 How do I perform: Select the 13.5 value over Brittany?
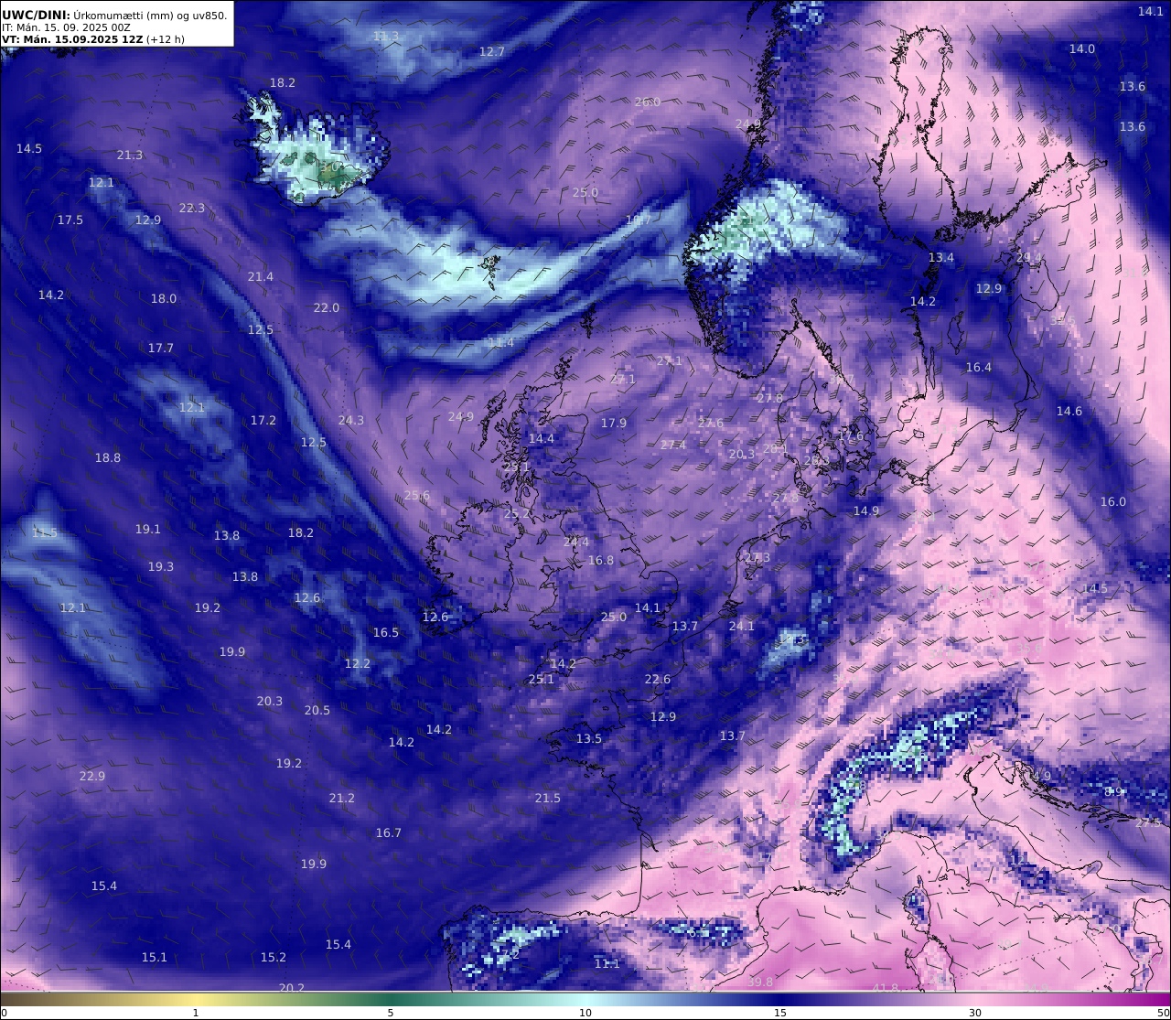tap(589, 739)
